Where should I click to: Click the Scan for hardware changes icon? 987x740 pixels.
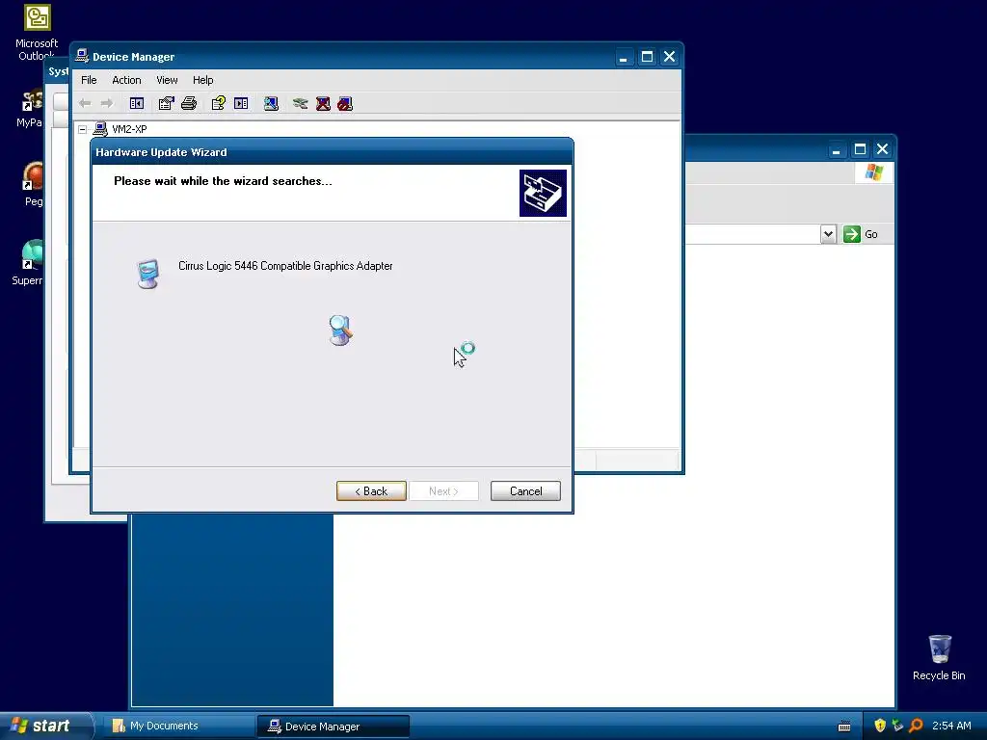point(271,103)
